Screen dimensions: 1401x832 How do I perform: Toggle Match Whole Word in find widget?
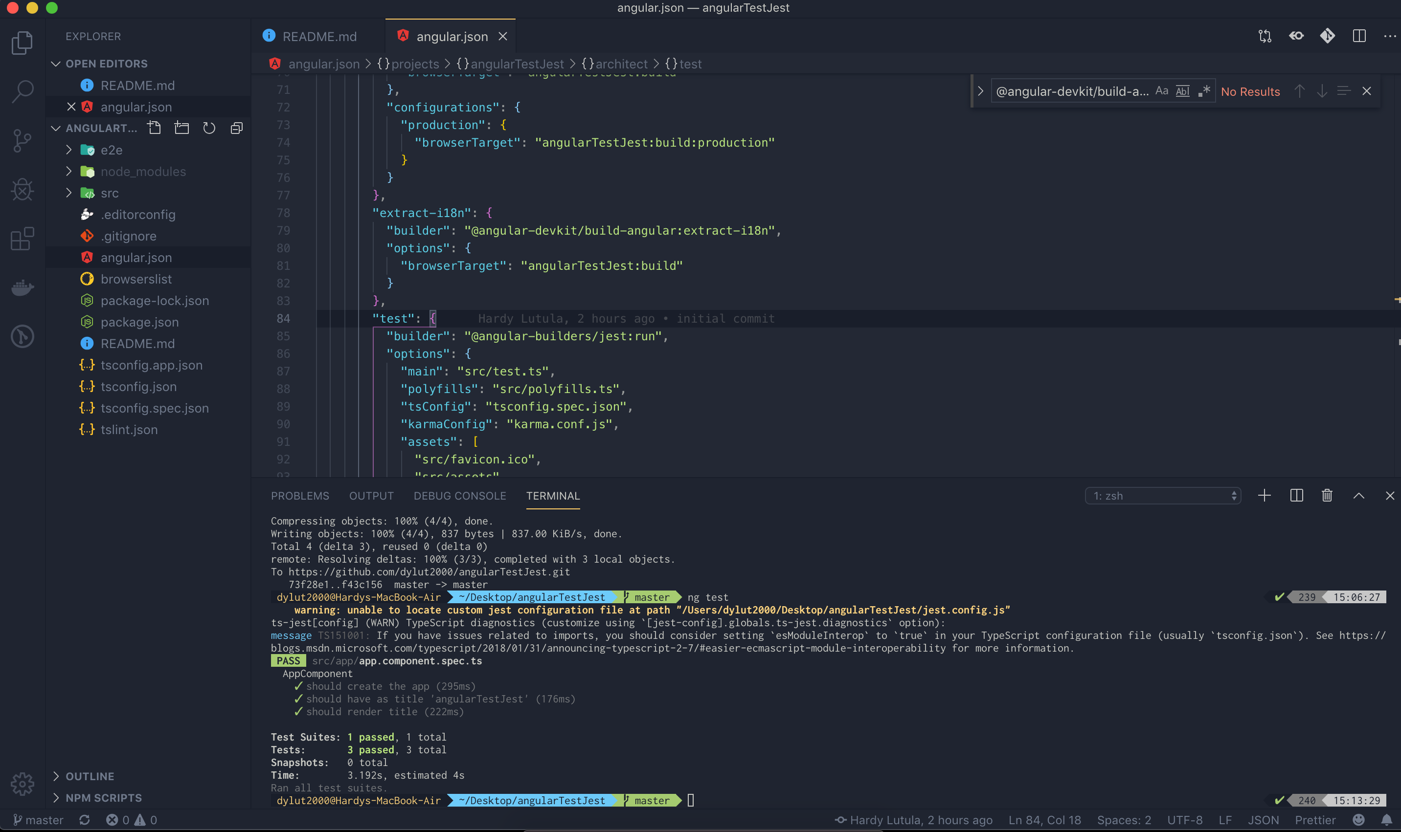(x=1182, y=91)
